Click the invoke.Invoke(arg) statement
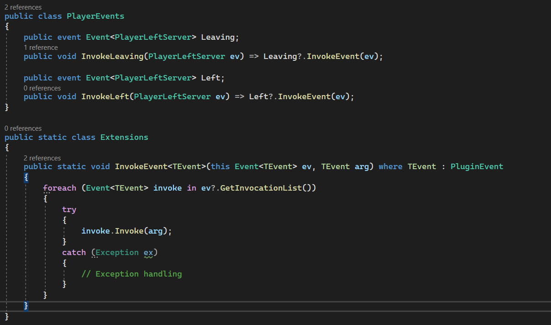Screen dimensions: 551x325 pyautogui.click(x=126, y=231)
